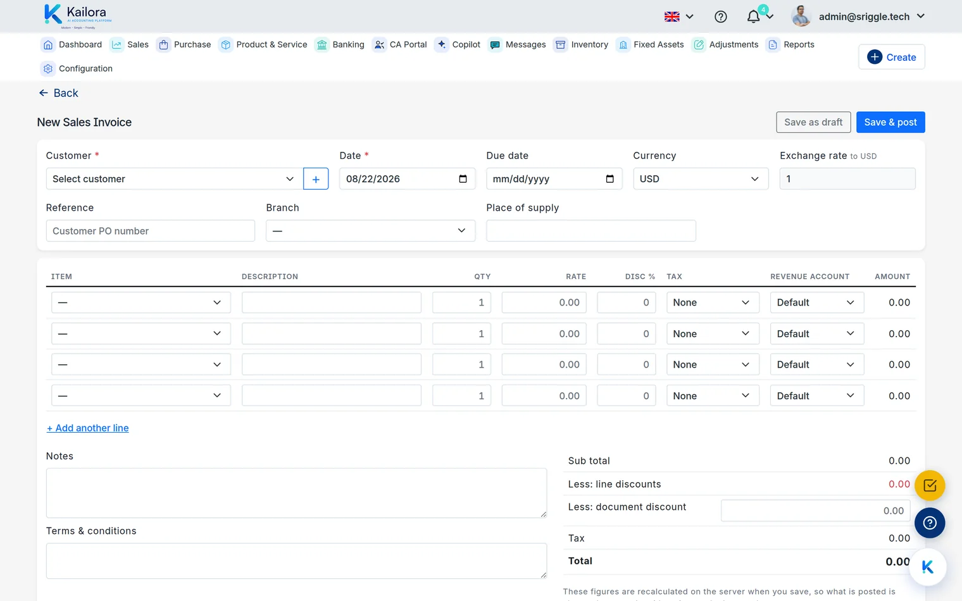The image size is (962, 601).
Task: Click the admin user avatar
Action: pyautogui.click(x=801, y=16)
